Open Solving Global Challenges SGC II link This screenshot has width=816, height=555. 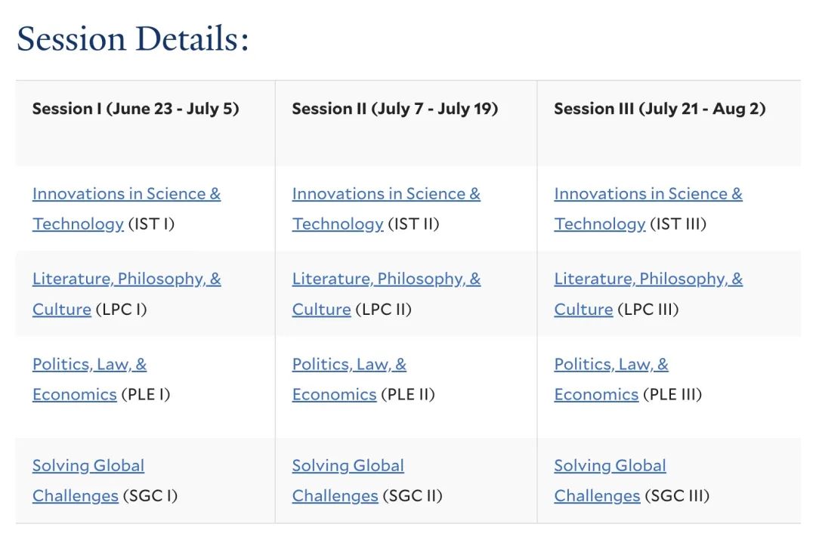click(x=348, y=480)
